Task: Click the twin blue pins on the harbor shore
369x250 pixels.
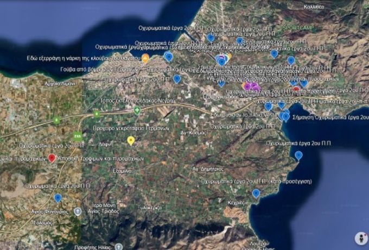Action: [169, 57]
